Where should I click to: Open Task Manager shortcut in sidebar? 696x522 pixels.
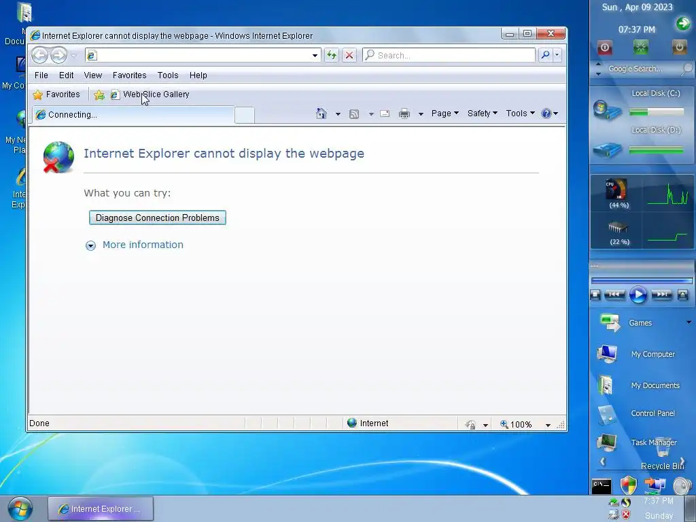coord(636,442)
